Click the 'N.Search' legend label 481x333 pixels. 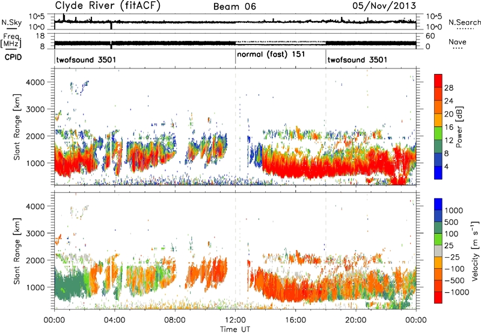click(464, 22)
